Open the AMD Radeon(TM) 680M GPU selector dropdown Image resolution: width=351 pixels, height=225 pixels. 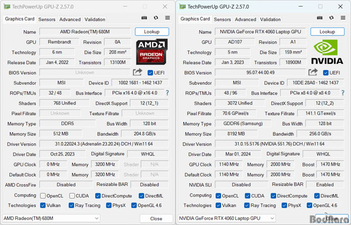pyautogui.click(x=51, y=218)
